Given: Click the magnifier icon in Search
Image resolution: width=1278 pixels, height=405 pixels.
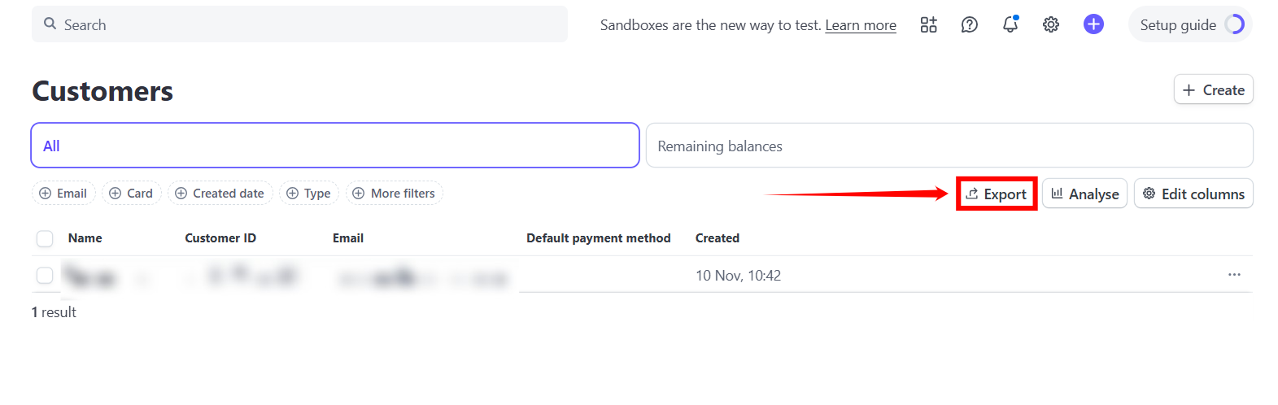Looking at the screenshot, I should tap(50, 24).
